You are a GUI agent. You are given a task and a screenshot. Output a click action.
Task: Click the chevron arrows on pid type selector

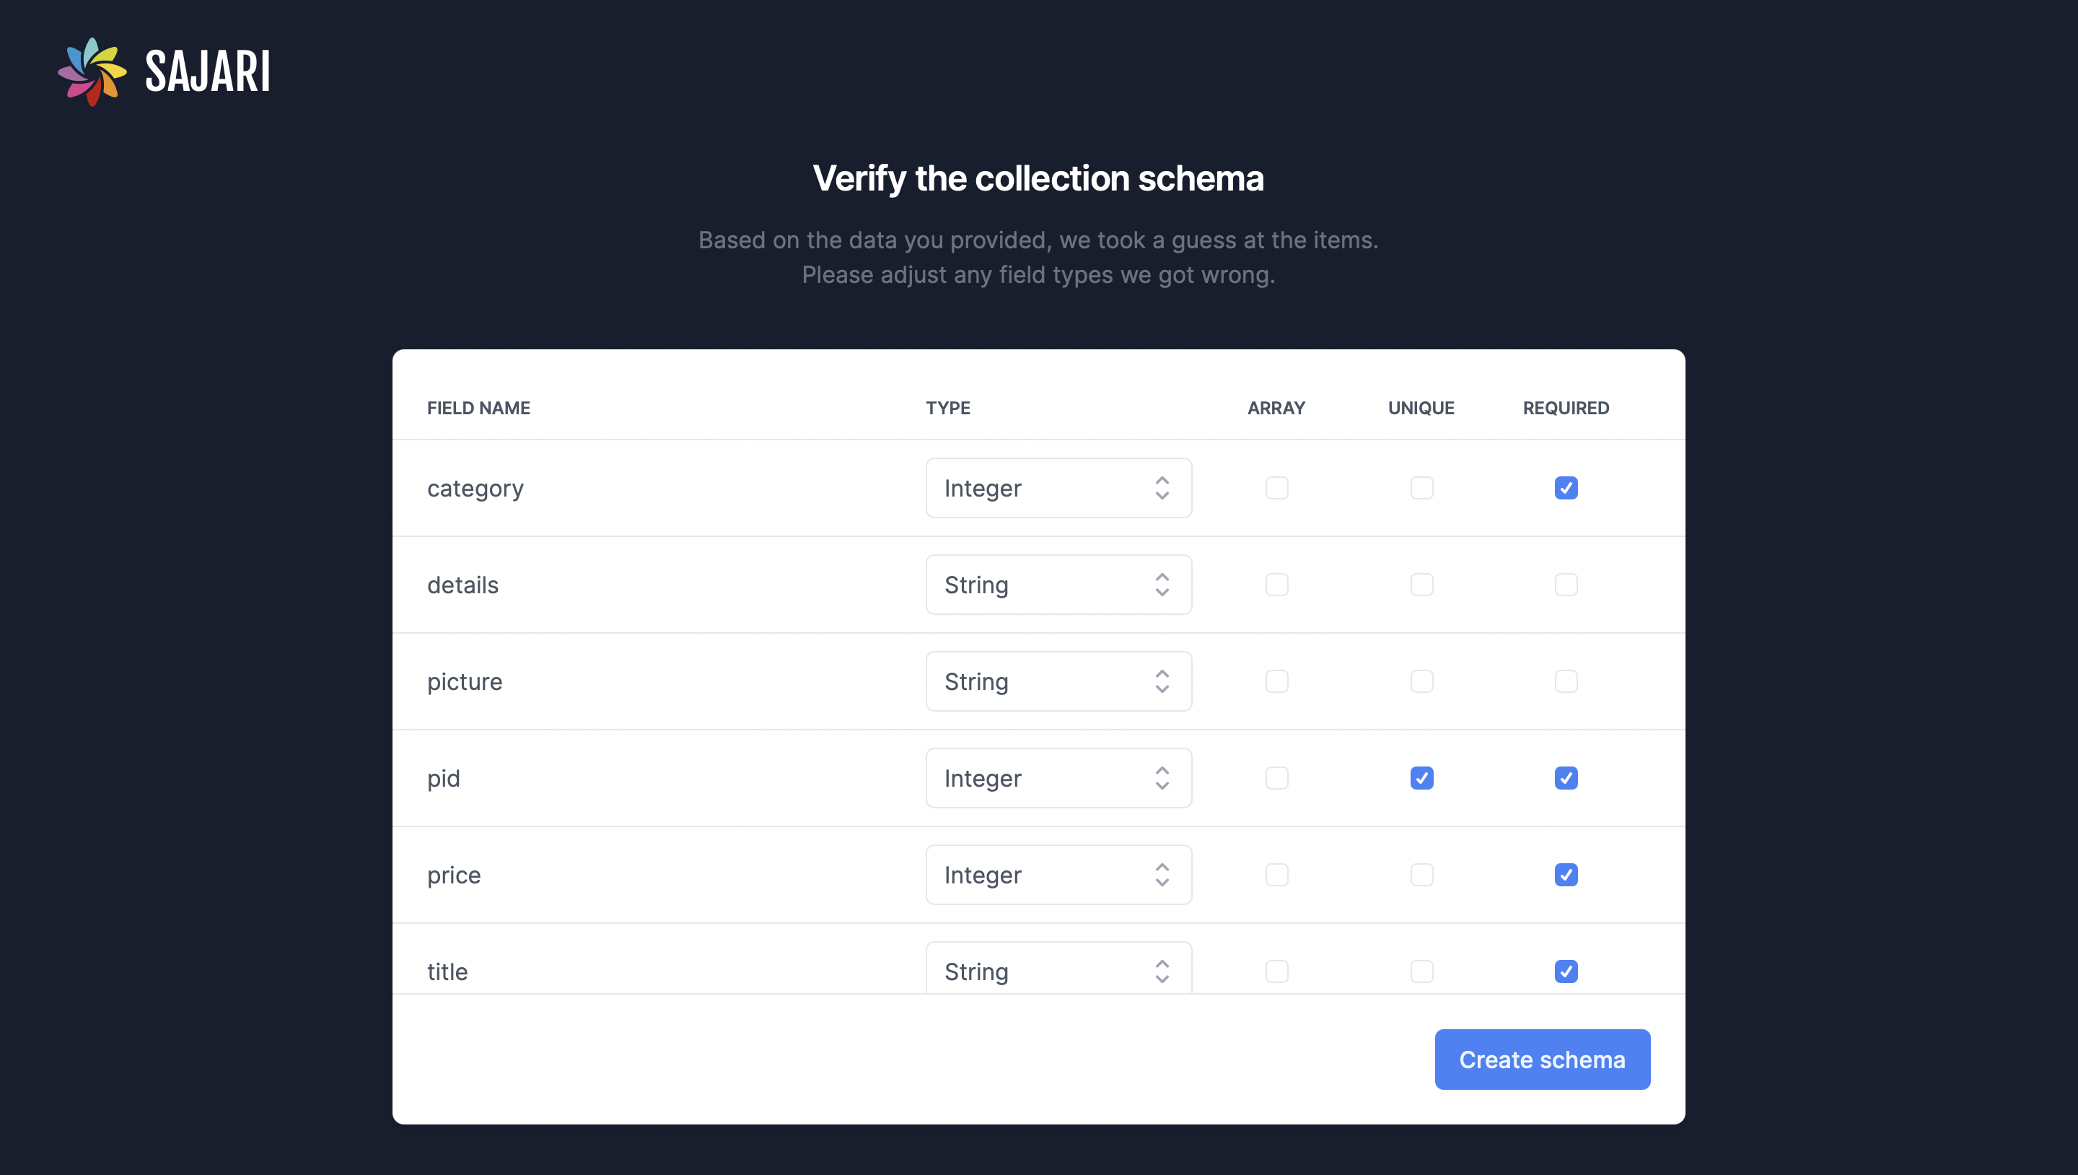click(1162, 778)
